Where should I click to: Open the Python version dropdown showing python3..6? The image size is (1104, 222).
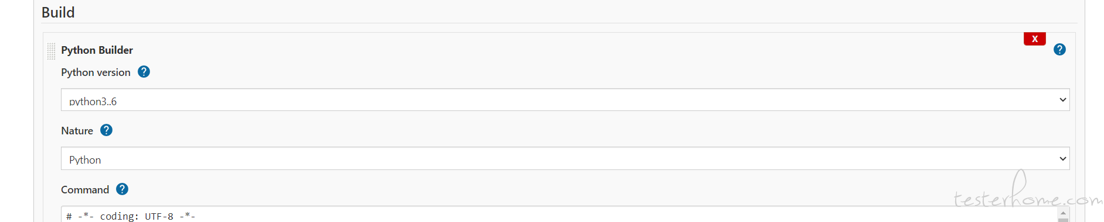[x=565, y=100]
